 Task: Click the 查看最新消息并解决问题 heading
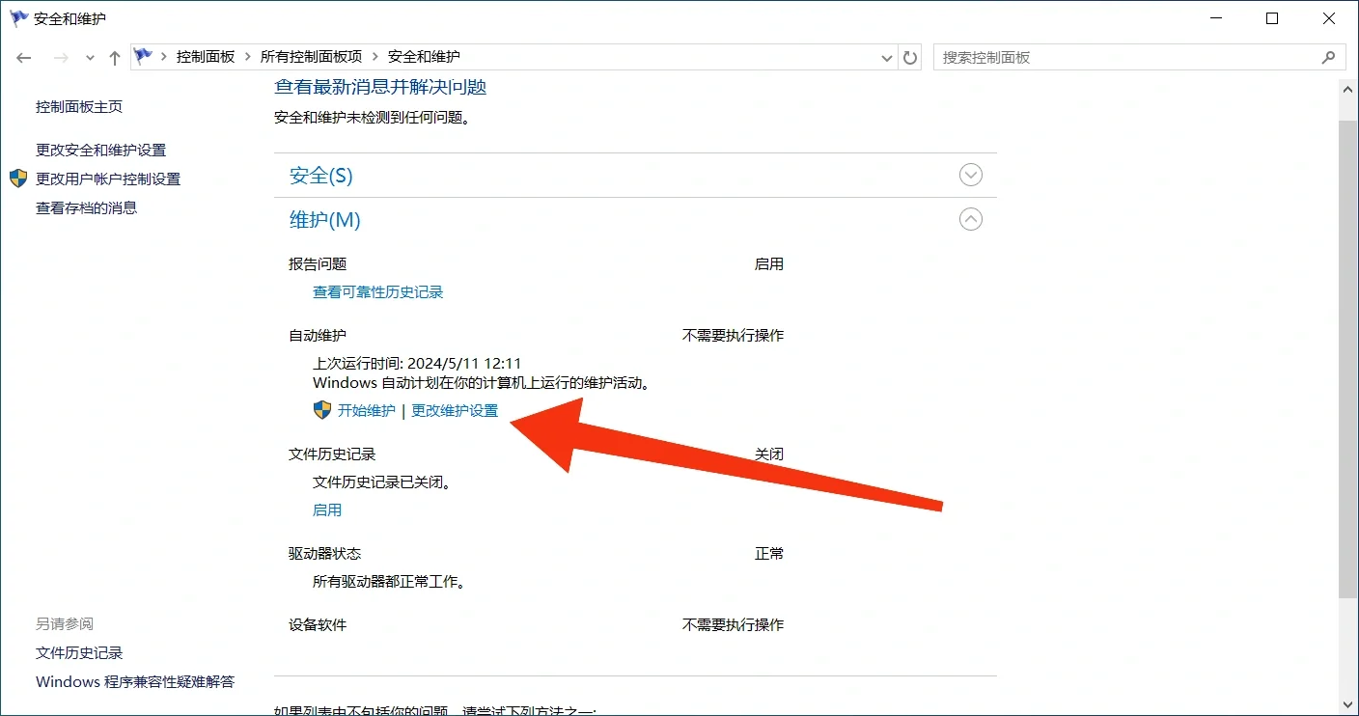tap(380, 87)
